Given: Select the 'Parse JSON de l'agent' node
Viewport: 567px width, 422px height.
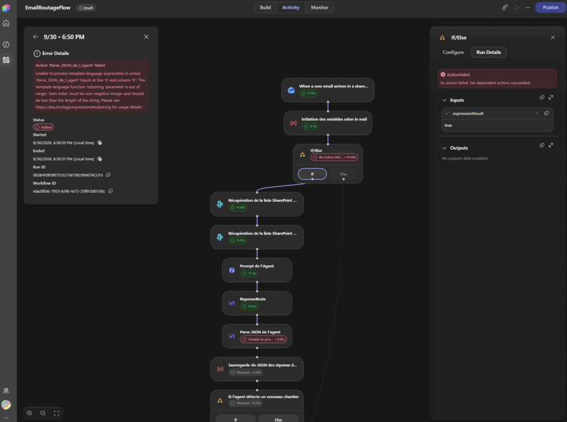Looking at the screenshot, I should (x=257, y=336).
